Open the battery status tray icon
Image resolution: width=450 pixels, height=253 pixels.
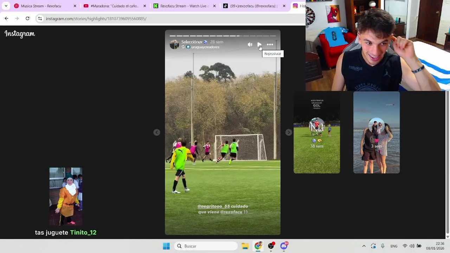419,246
